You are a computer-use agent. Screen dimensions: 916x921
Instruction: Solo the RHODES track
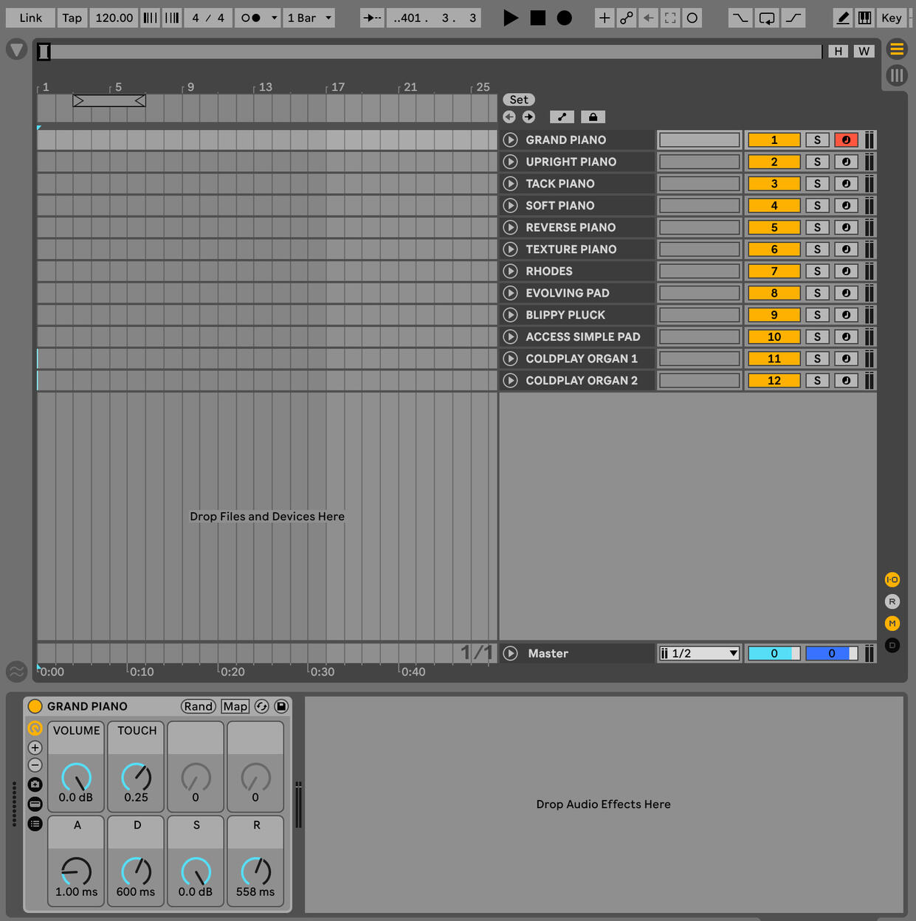(x=817, y=271)
